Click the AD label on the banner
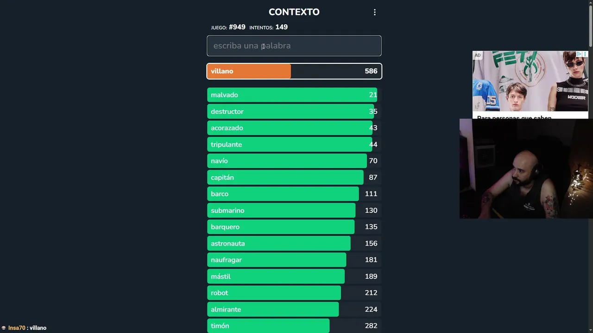This screenshot has width=593, height=333. [x=478, y=55]
